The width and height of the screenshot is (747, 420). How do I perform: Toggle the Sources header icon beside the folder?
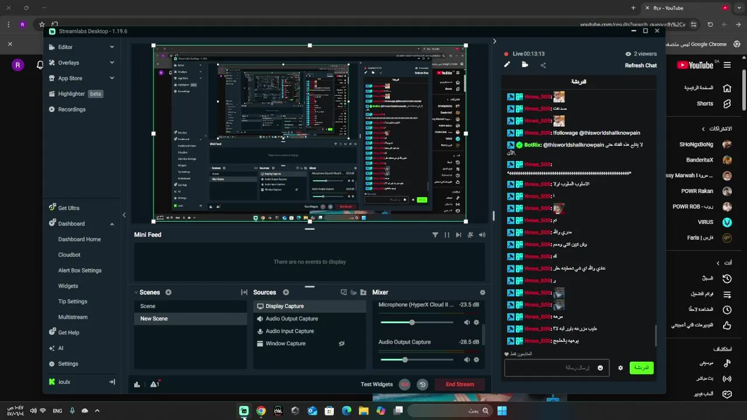click(x=354, y=292)
